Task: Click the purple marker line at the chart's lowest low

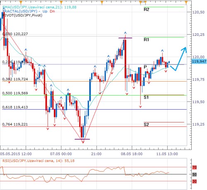Action: click(82, 139)
